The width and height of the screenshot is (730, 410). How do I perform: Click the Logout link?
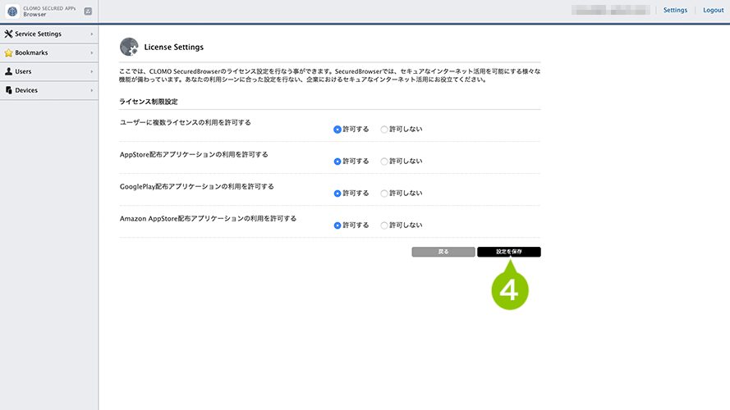pyautogui.click(x=713, y=10)
